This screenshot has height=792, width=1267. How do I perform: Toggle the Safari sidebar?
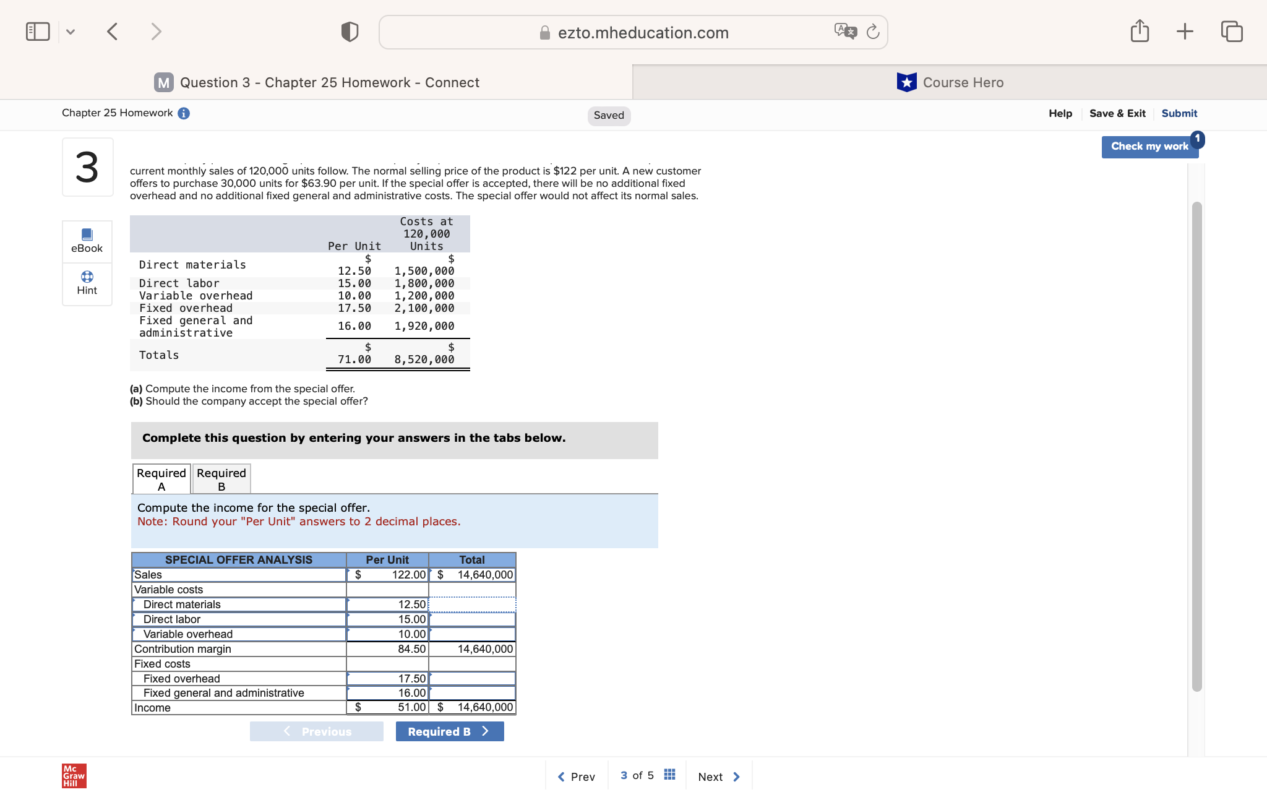(x=37, y=31)
